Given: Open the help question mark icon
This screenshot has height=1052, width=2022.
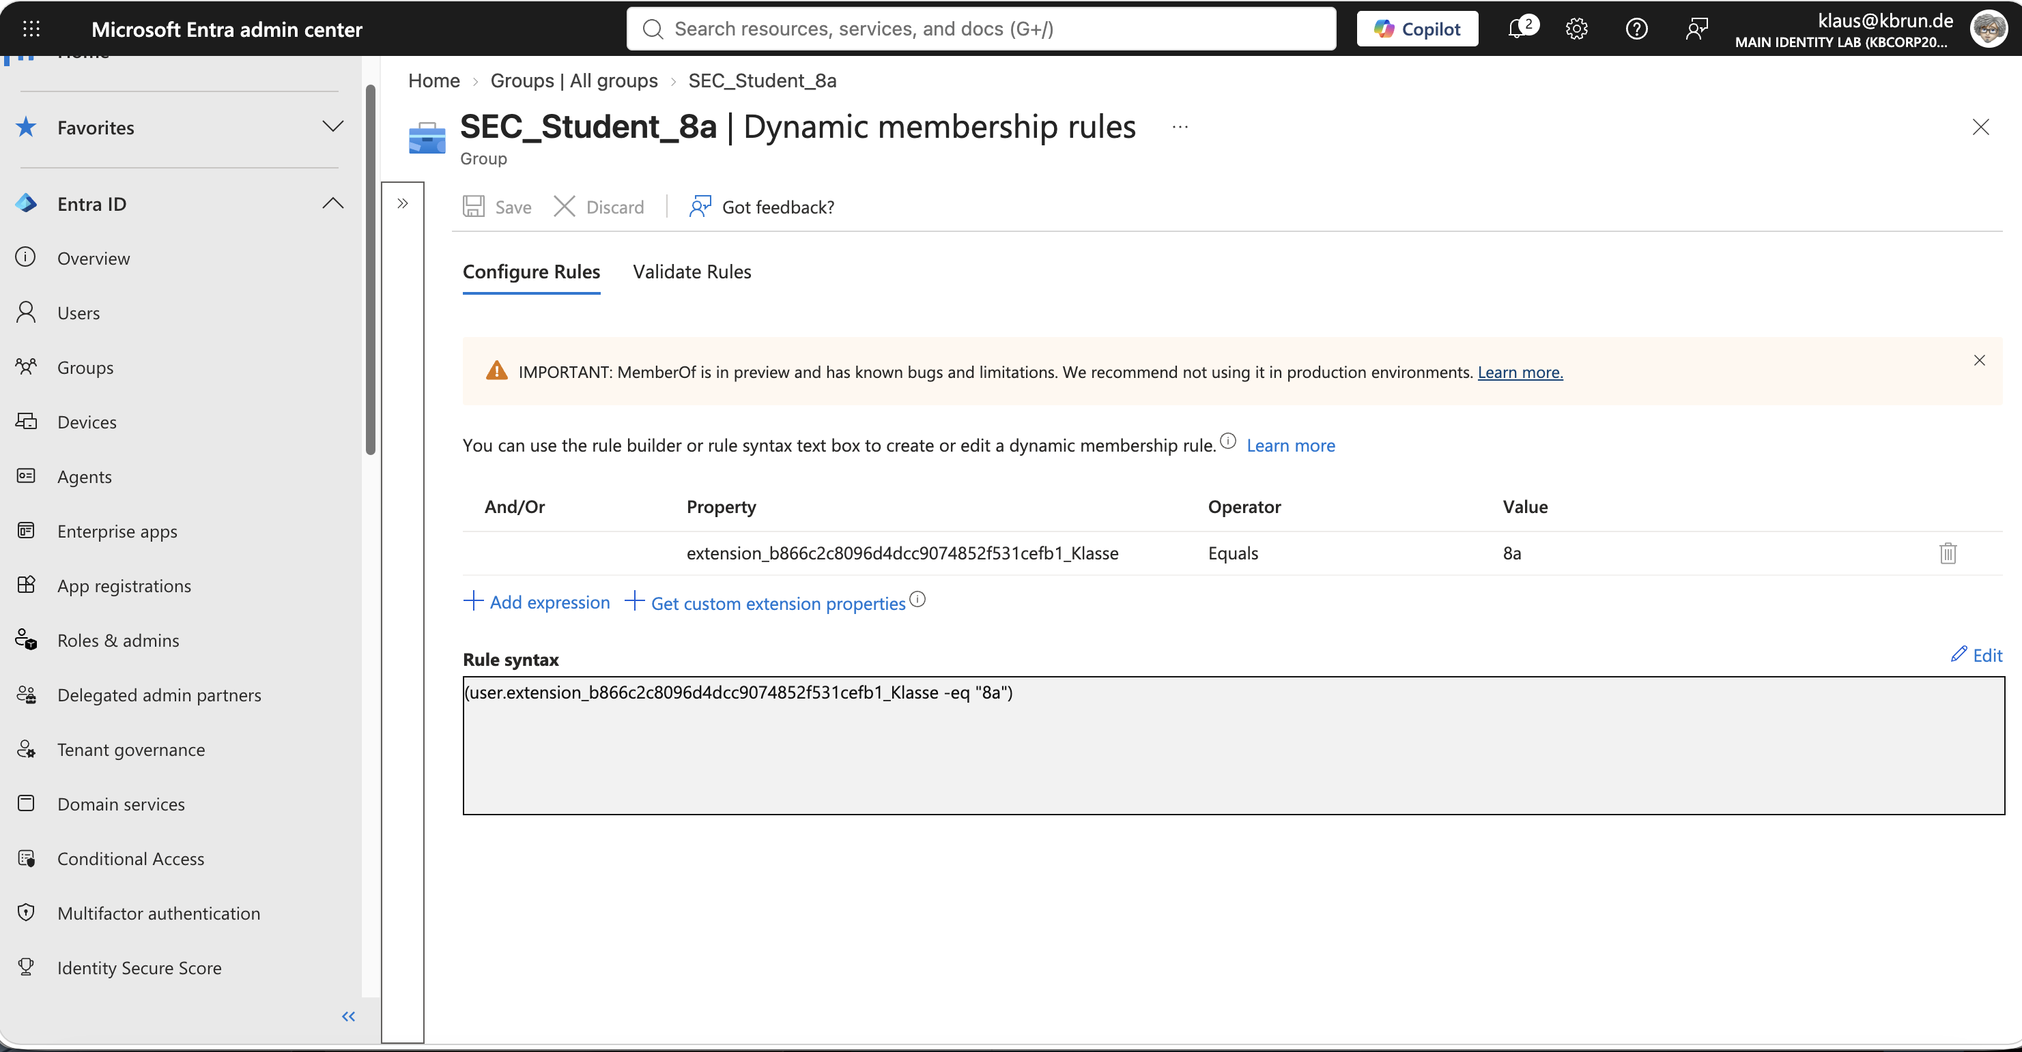Looking at the screenshot, I should pos(1636,29).
